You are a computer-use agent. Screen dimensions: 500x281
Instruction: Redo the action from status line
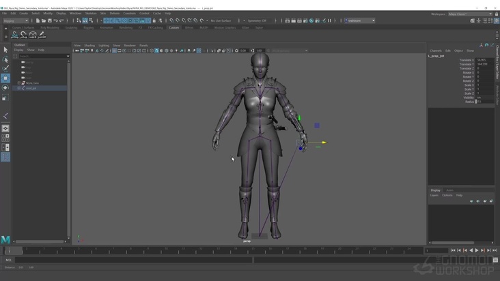click(x=61, y=20)
